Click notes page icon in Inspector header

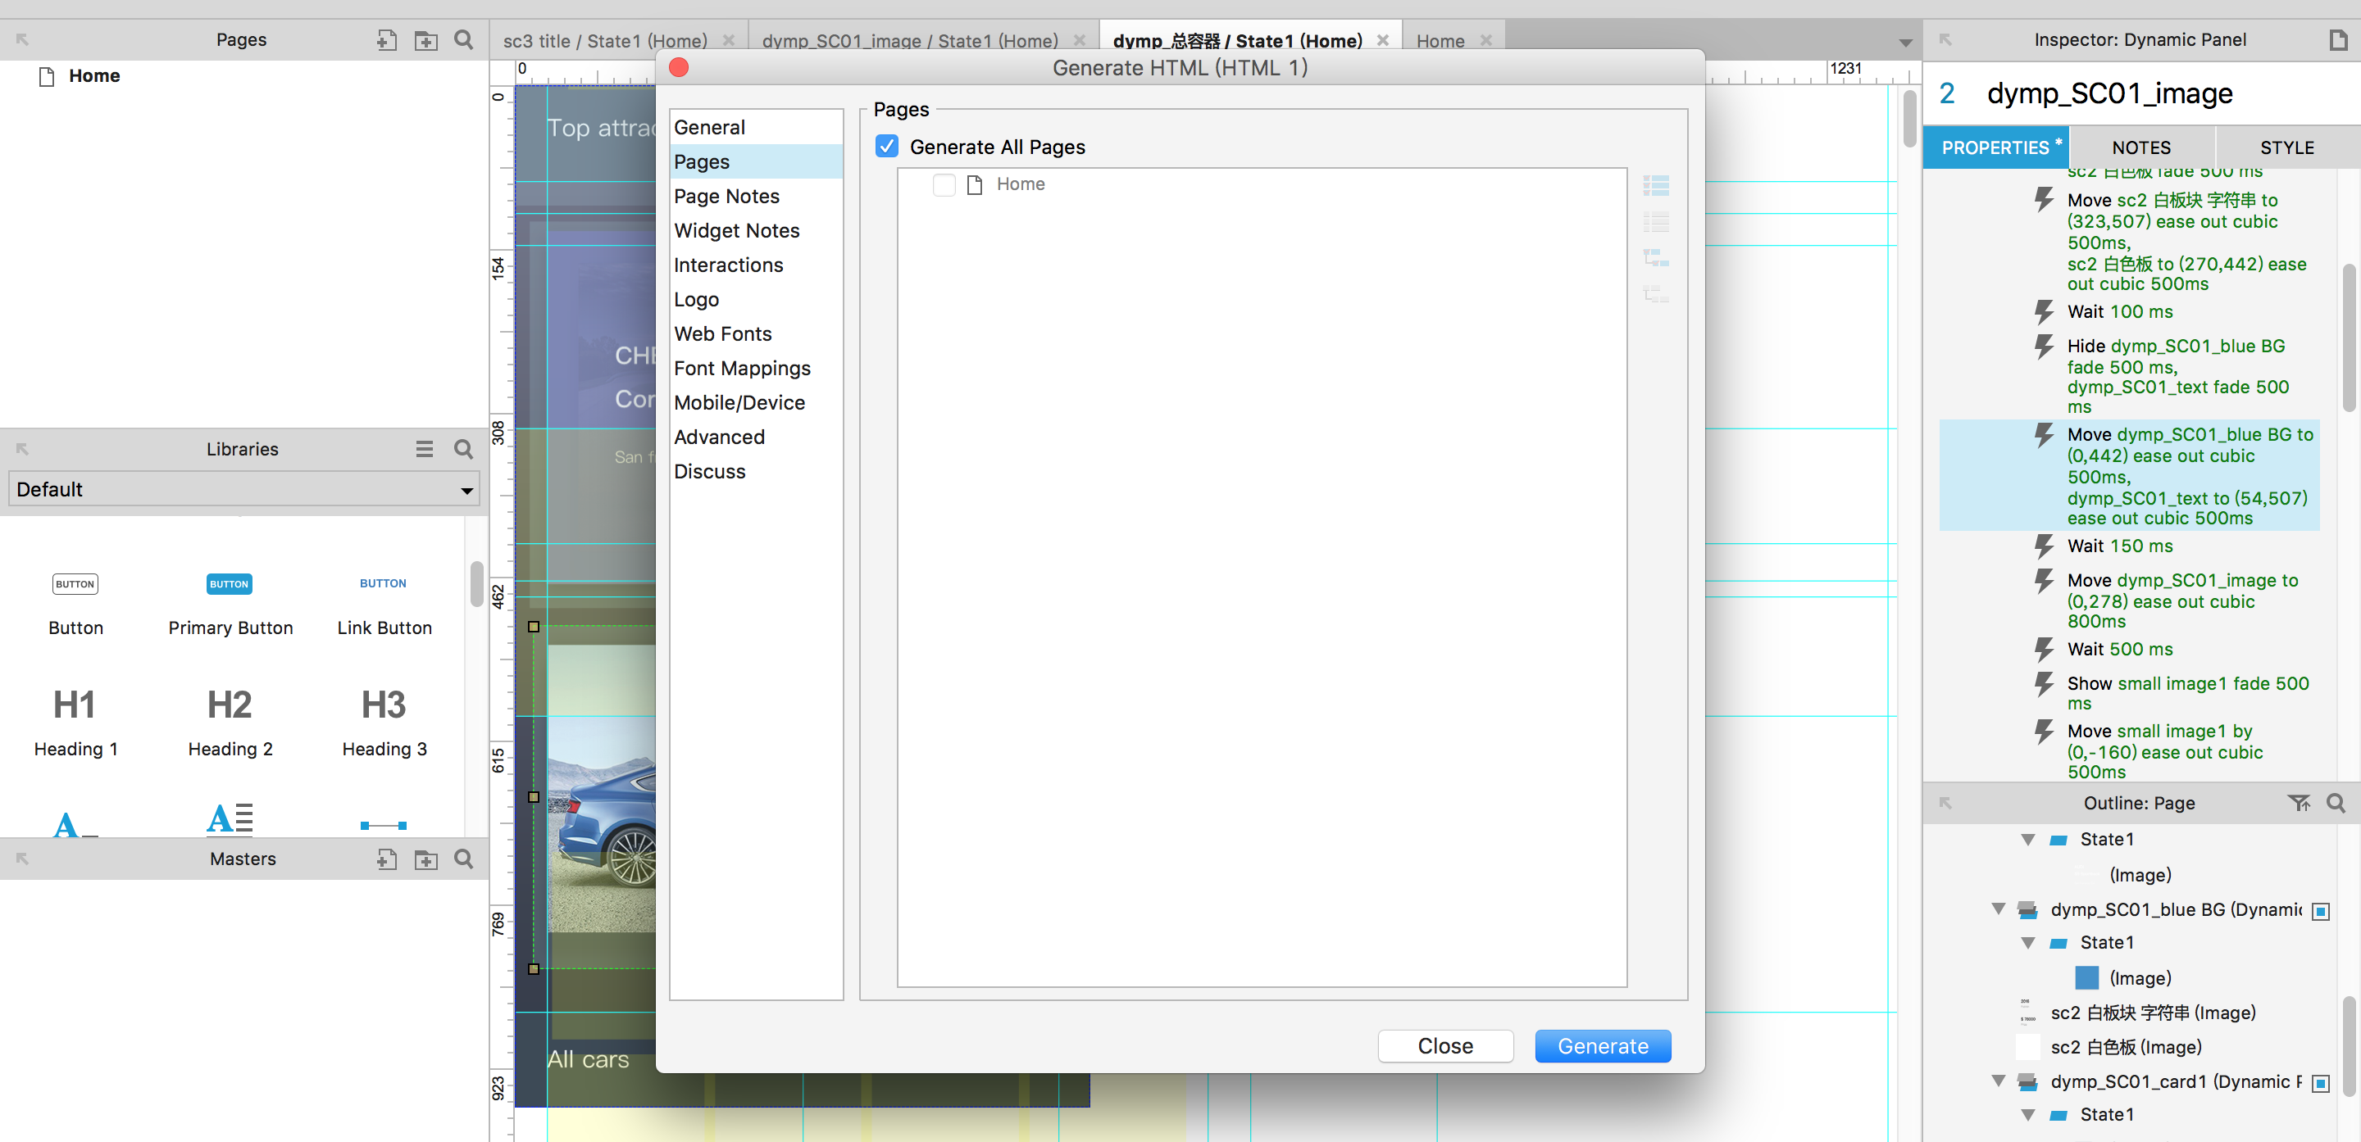[x=2338, y=39]
